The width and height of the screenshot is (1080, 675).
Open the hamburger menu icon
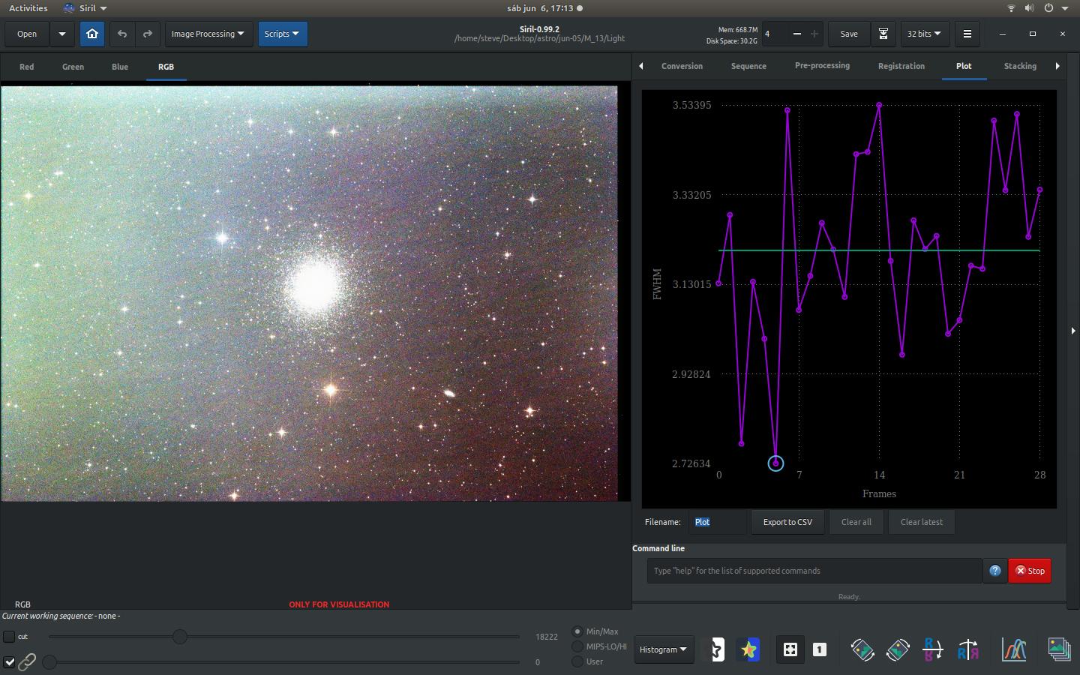click(967, 34)
